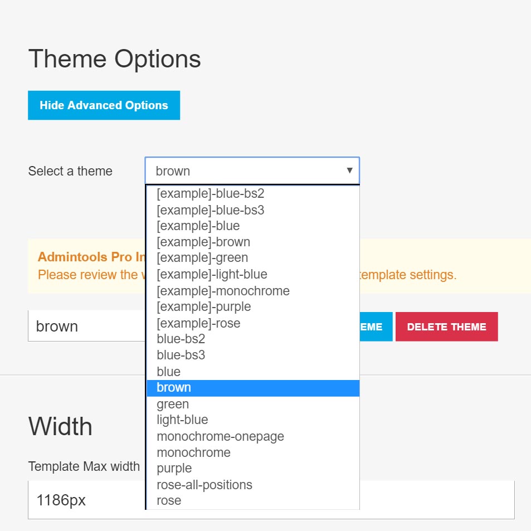The image size is (531, 531).
Task: Select the [example]-blue theme option
Action: pos(252,226)
